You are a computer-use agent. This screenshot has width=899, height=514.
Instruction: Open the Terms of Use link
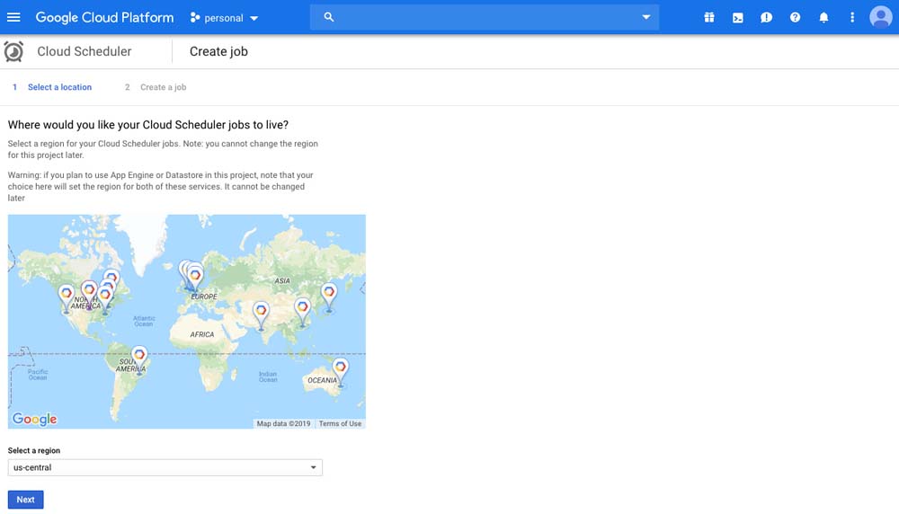pyautogui.click(x=340, y=423)
